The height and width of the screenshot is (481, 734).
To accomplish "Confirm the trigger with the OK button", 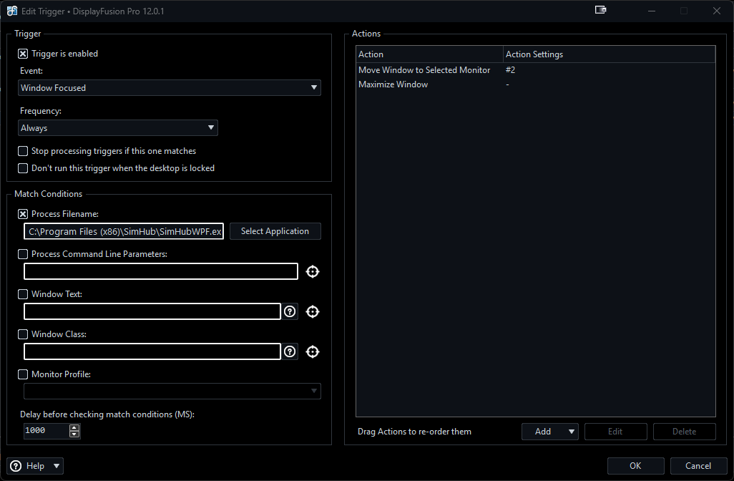I will 635,466.
